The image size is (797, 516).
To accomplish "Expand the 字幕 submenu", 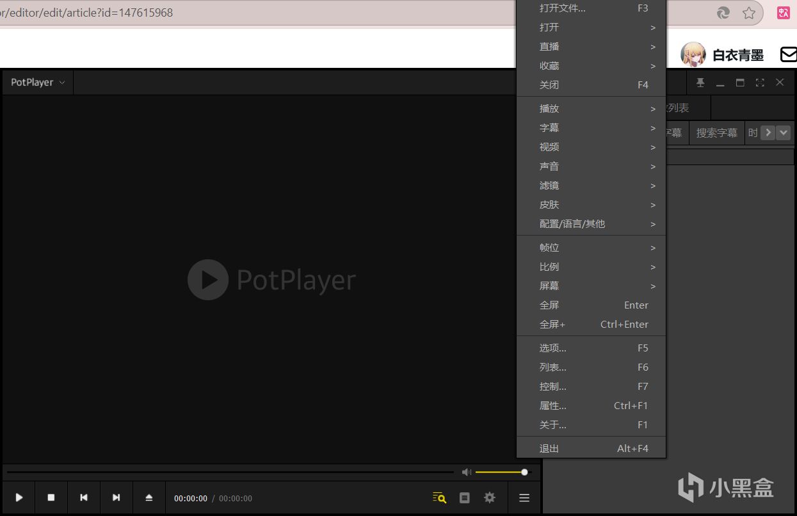I will 592,128.
